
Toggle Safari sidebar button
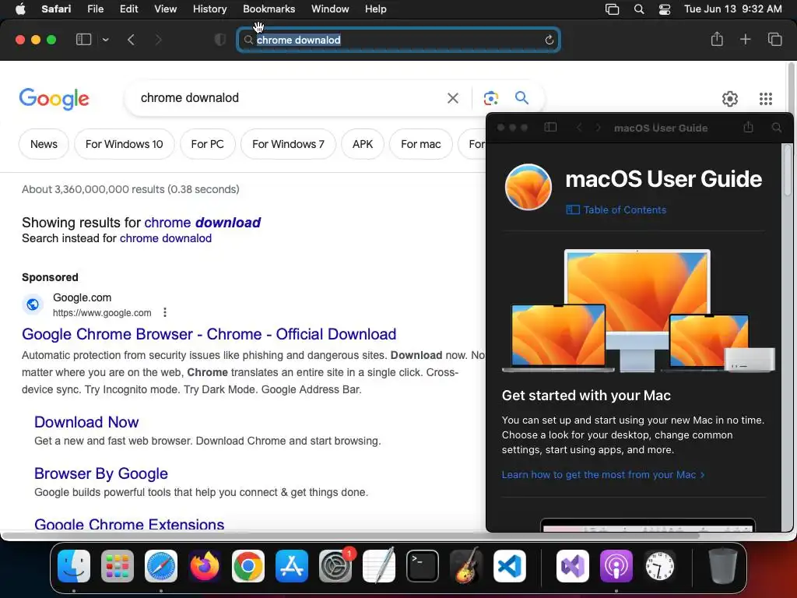(83, 40)
